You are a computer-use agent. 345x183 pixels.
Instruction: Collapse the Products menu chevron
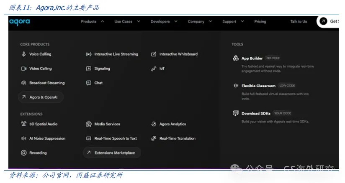click(x=103, y=21)
